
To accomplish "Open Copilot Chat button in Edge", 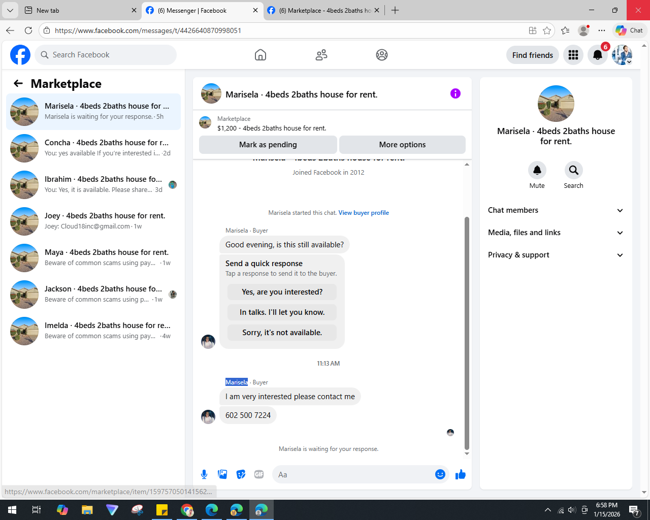I will tap(630, 30).
